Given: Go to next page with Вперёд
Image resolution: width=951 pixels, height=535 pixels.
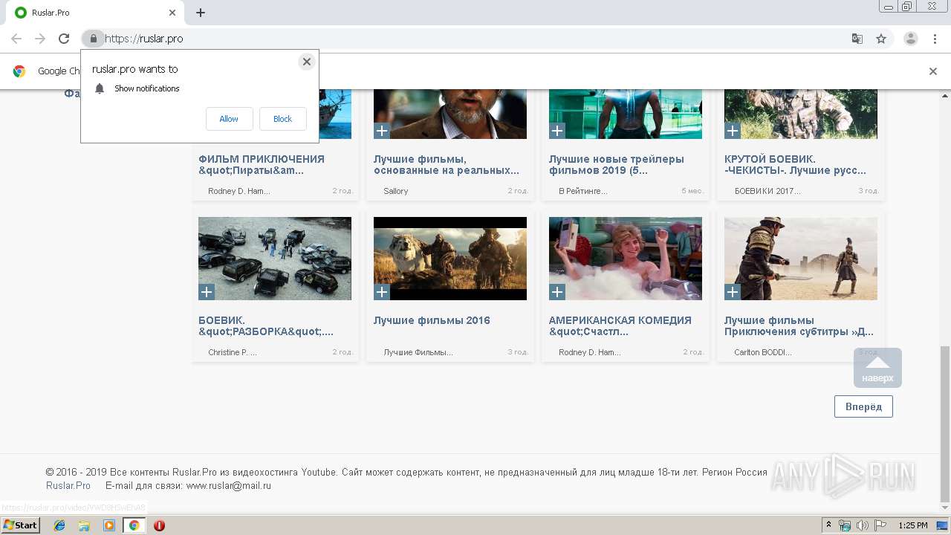Looking at the screenshot, I should click(x=863, y=406).
